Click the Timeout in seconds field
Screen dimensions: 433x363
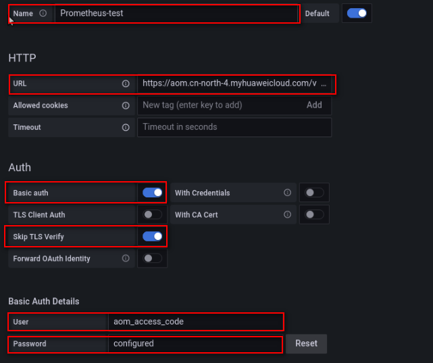(234, 127)
